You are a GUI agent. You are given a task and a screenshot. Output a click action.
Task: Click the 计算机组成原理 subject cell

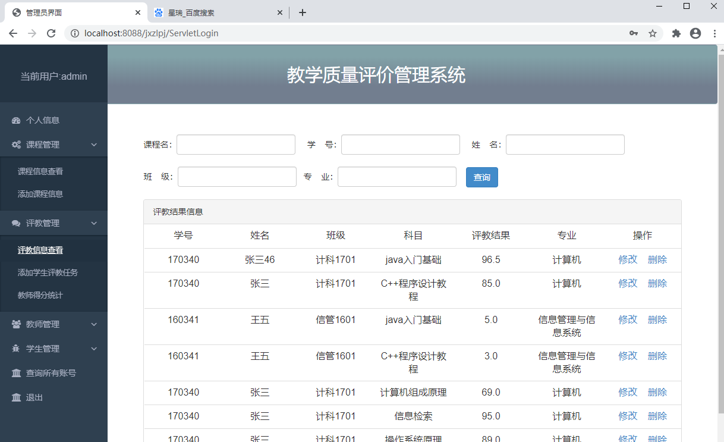click(x=413, y=392)
